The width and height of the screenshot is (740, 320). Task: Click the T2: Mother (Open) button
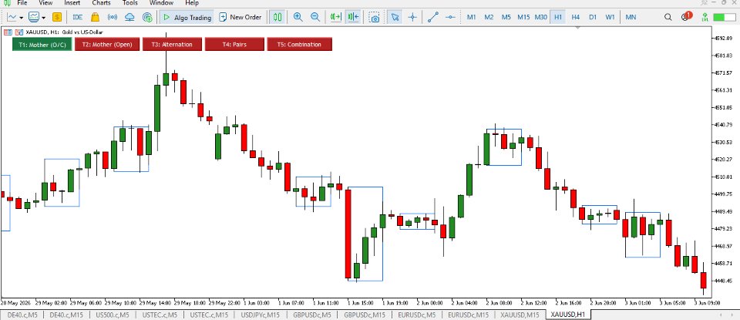(107, 45)
